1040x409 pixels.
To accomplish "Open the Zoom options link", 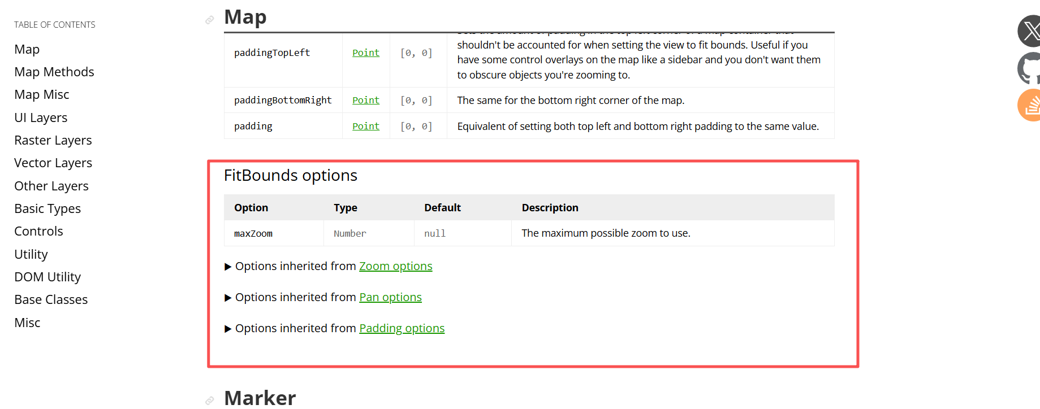I will 395,266.
